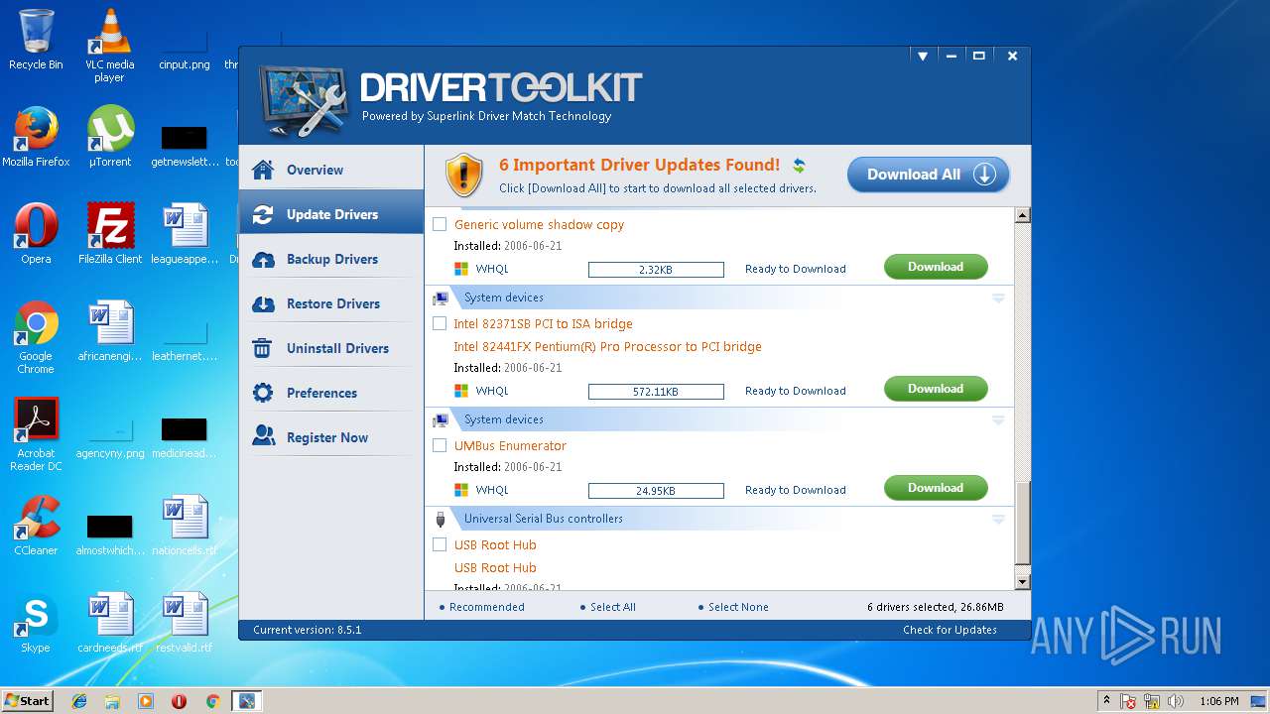Click the Overview home icon
The height and width of the screenshot is (714, 1270).
[x=263, y=170]
